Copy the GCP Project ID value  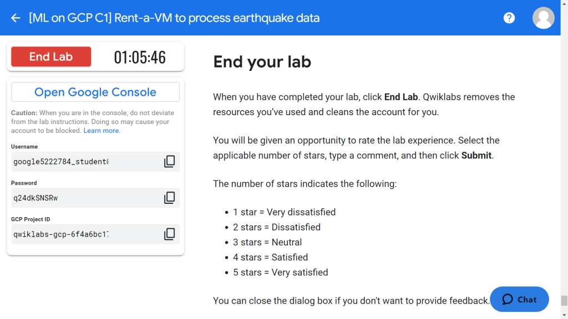point(169,234)
